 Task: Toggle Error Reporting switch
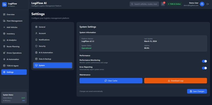pos(204,68)
